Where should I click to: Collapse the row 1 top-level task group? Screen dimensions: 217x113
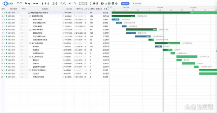(29, 13)
